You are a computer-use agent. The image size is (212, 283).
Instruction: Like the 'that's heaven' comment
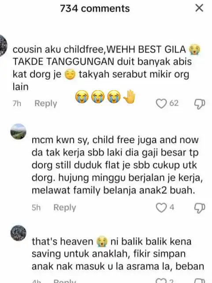[x=161, y=281]
